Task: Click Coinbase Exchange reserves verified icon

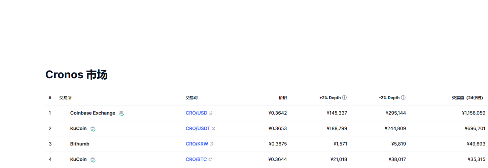Action: coord(121,114)
